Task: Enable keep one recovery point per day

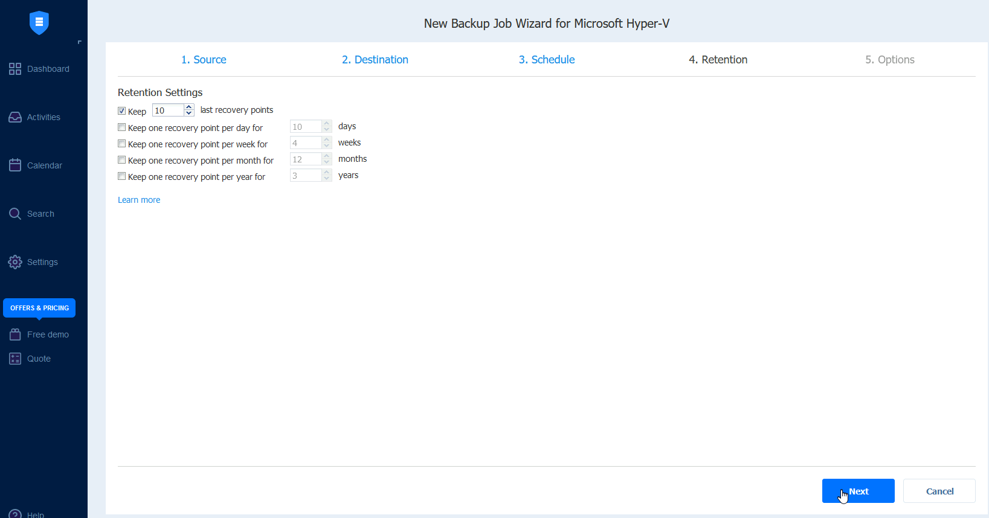Action: 122,127
